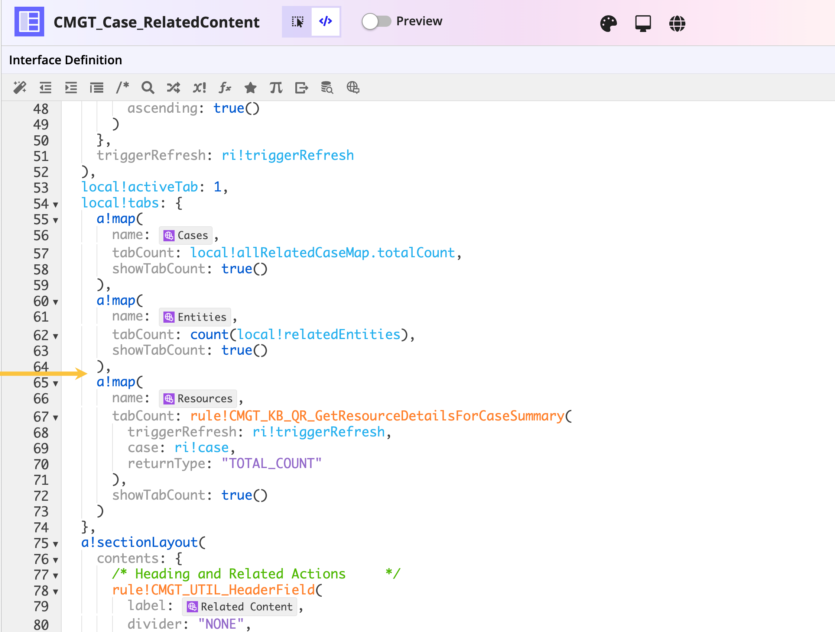The width and height of the screenshot is (835, 632).
Task: Click the Entities translation string chip
Action: coord(195,317)
